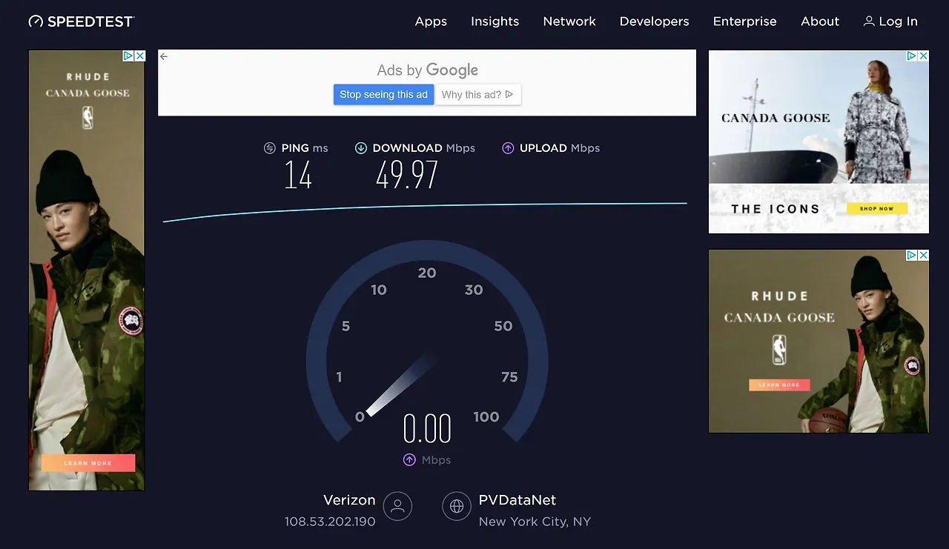Screen dimensions: 949x549
Task: Open the Developers menu
Action: click(x=654, y=21)
